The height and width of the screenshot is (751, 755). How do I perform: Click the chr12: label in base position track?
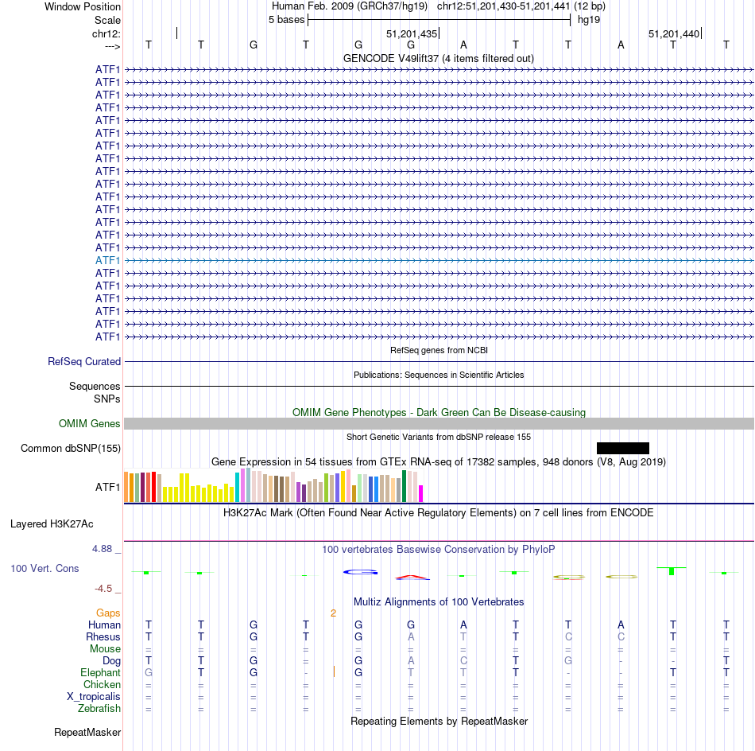pyautogui.click(x=106, y=33)
